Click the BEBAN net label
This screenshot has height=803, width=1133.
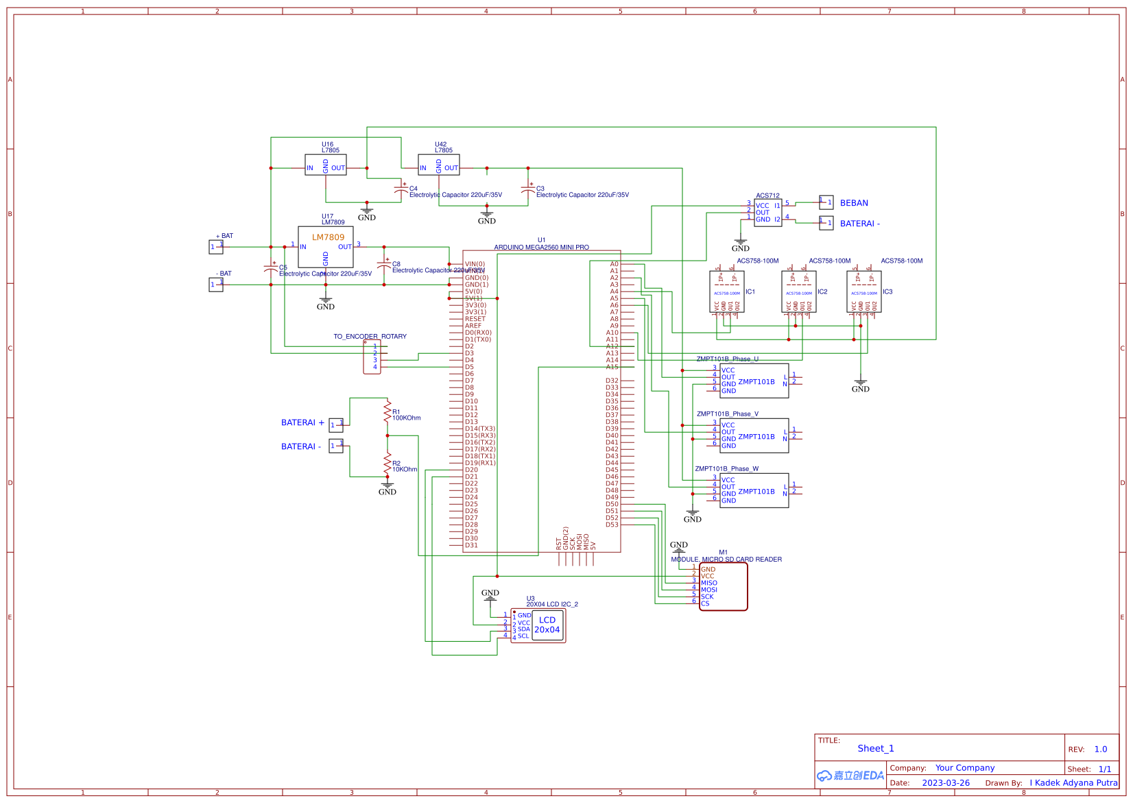pyautogui.click(x=853, y=203)
